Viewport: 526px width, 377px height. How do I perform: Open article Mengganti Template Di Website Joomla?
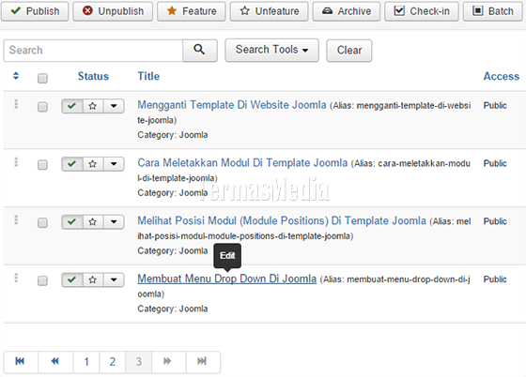click(x=232, y=105)
